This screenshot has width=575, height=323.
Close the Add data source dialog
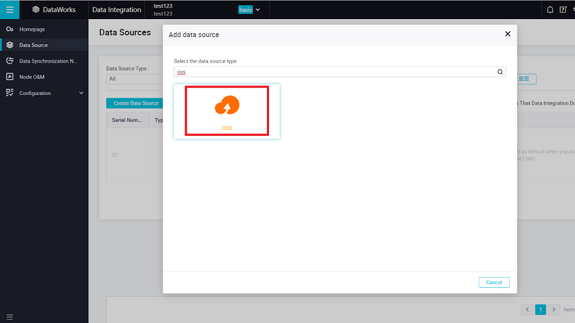tap(507, 34)
